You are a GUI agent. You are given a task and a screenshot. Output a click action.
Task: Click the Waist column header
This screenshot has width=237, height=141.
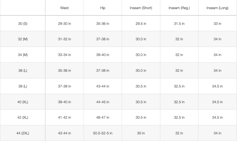(64, 8)
